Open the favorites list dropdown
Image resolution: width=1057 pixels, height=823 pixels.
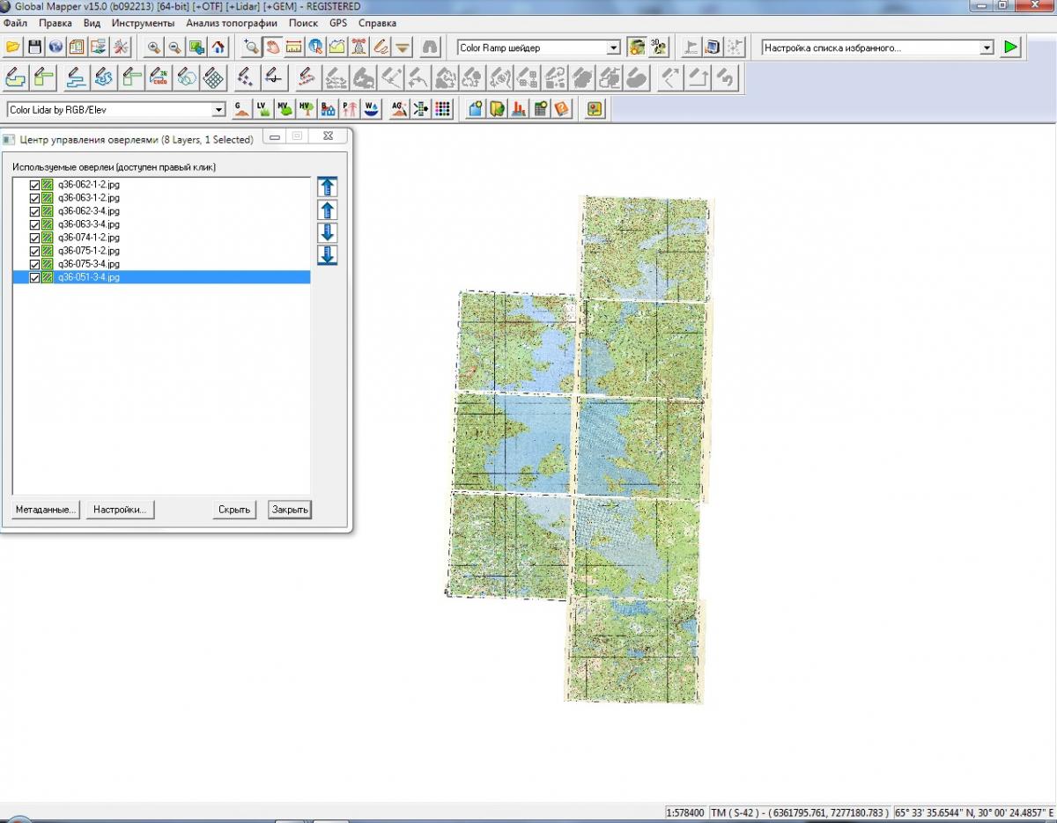pyautogui.click(x=987, y=48)
